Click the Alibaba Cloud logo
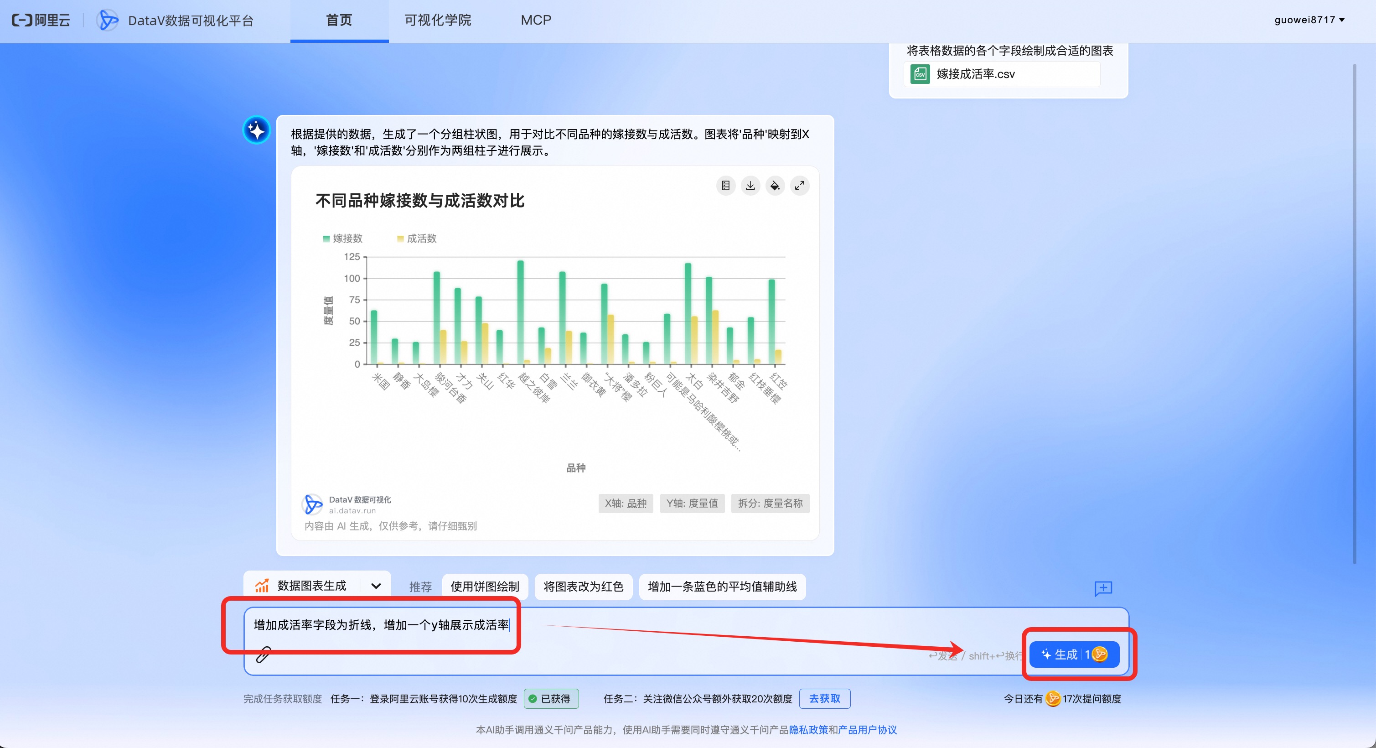The height and width of the screenshot is (748, 1376). pos(41,21)
